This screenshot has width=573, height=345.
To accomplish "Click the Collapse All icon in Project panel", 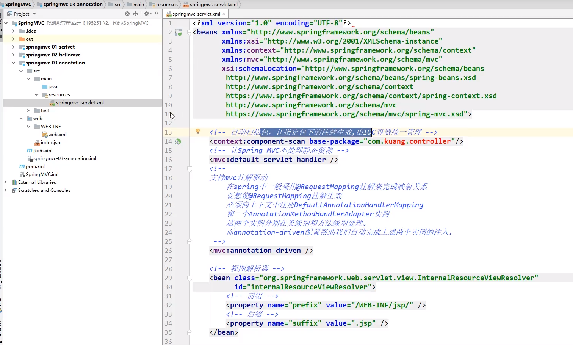I will coord(135,14).
